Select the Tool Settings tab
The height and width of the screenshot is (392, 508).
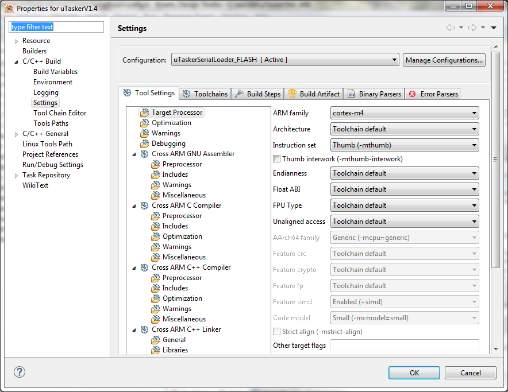click(149, 93)
